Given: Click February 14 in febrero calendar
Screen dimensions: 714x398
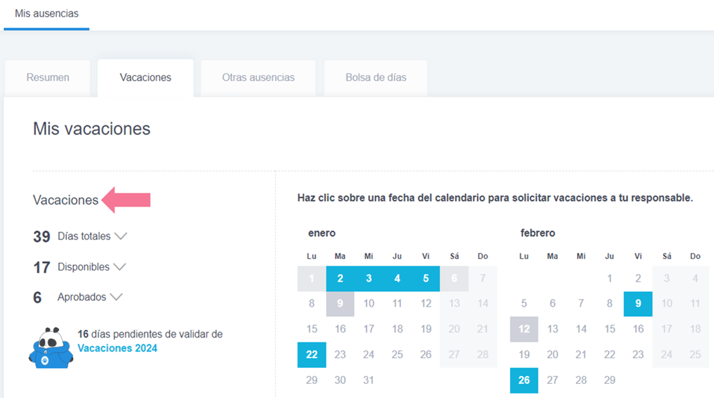Looking at the screenshot, I should pyautogui.click(x=581, y=329).
